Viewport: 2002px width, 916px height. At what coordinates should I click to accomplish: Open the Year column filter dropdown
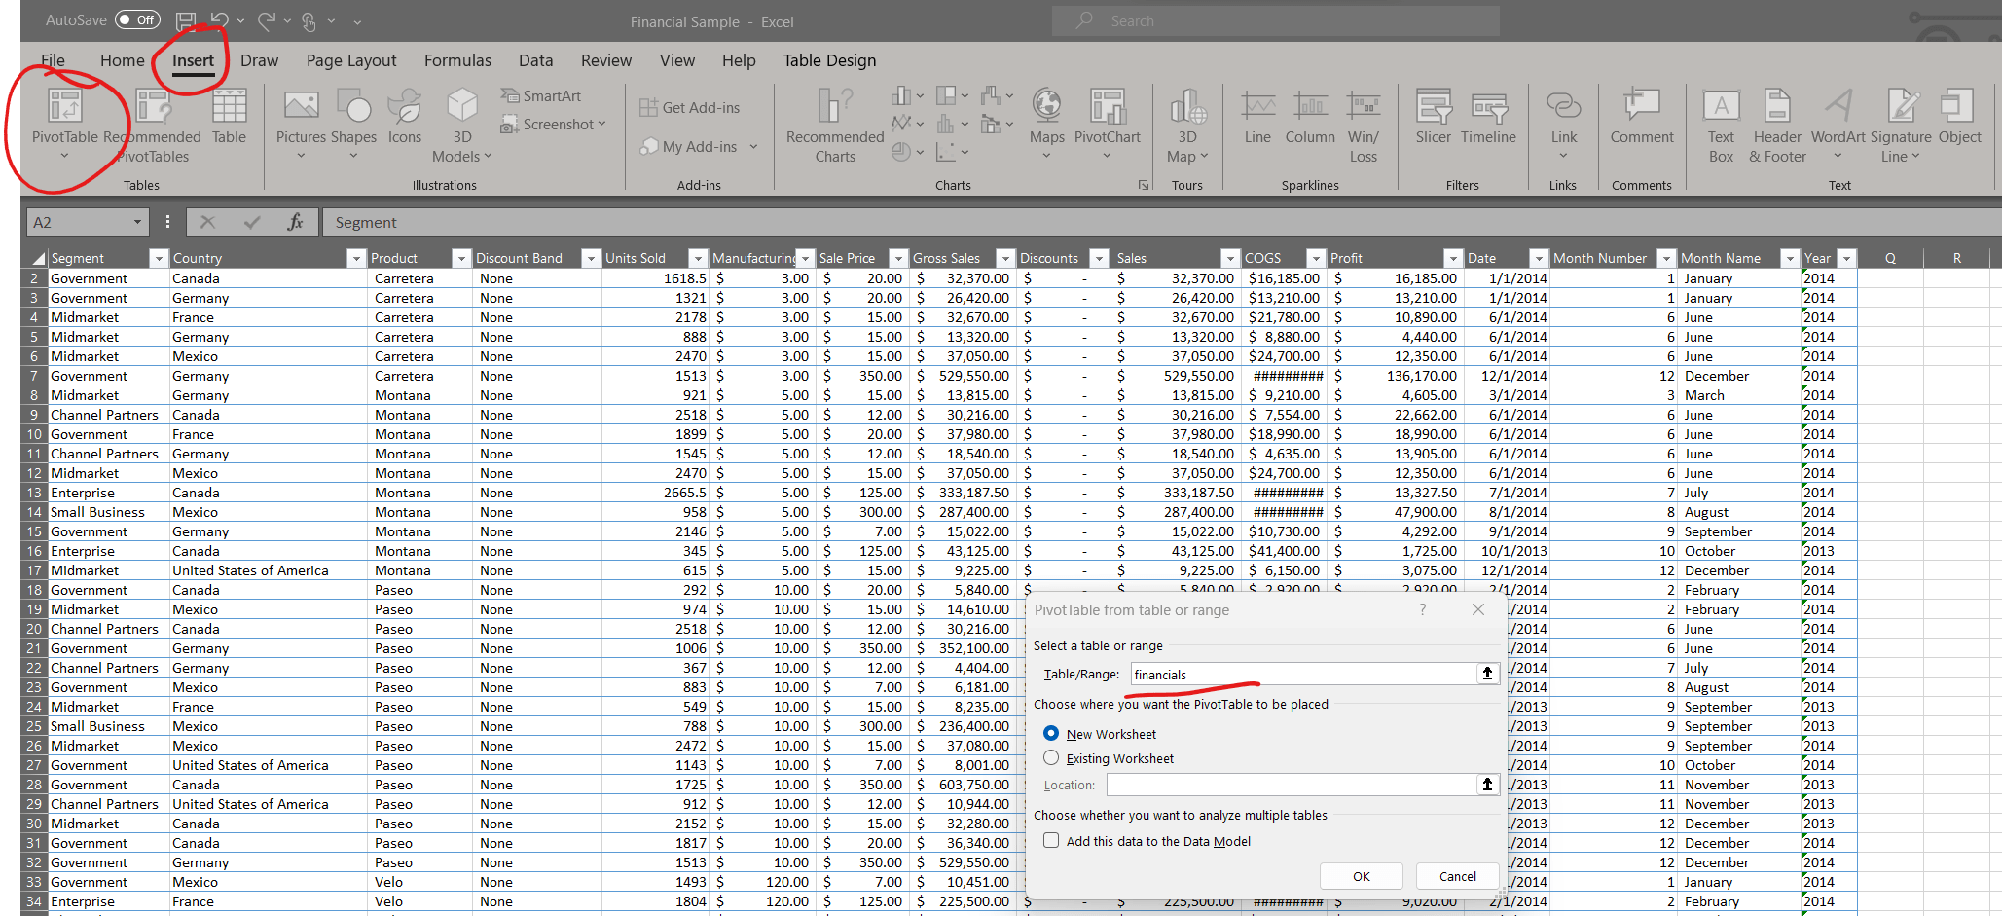1845,258
